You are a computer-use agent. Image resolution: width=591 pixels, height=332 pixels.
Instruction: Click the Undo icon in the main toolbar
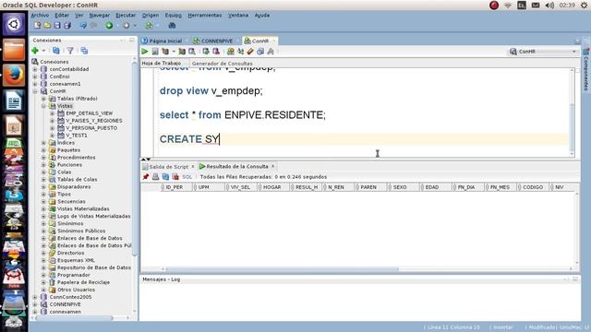(83, 25)
